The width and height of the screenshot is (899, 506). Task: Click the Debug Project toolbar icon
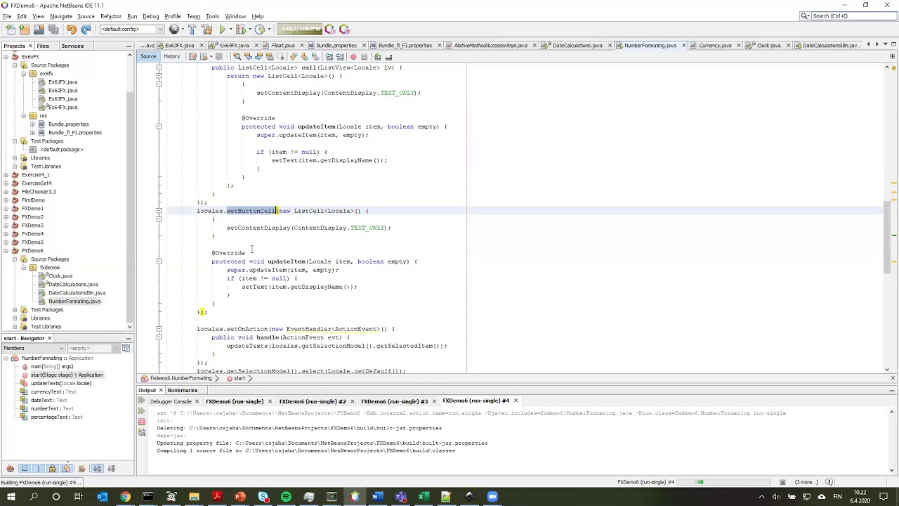tap(241, 29)
